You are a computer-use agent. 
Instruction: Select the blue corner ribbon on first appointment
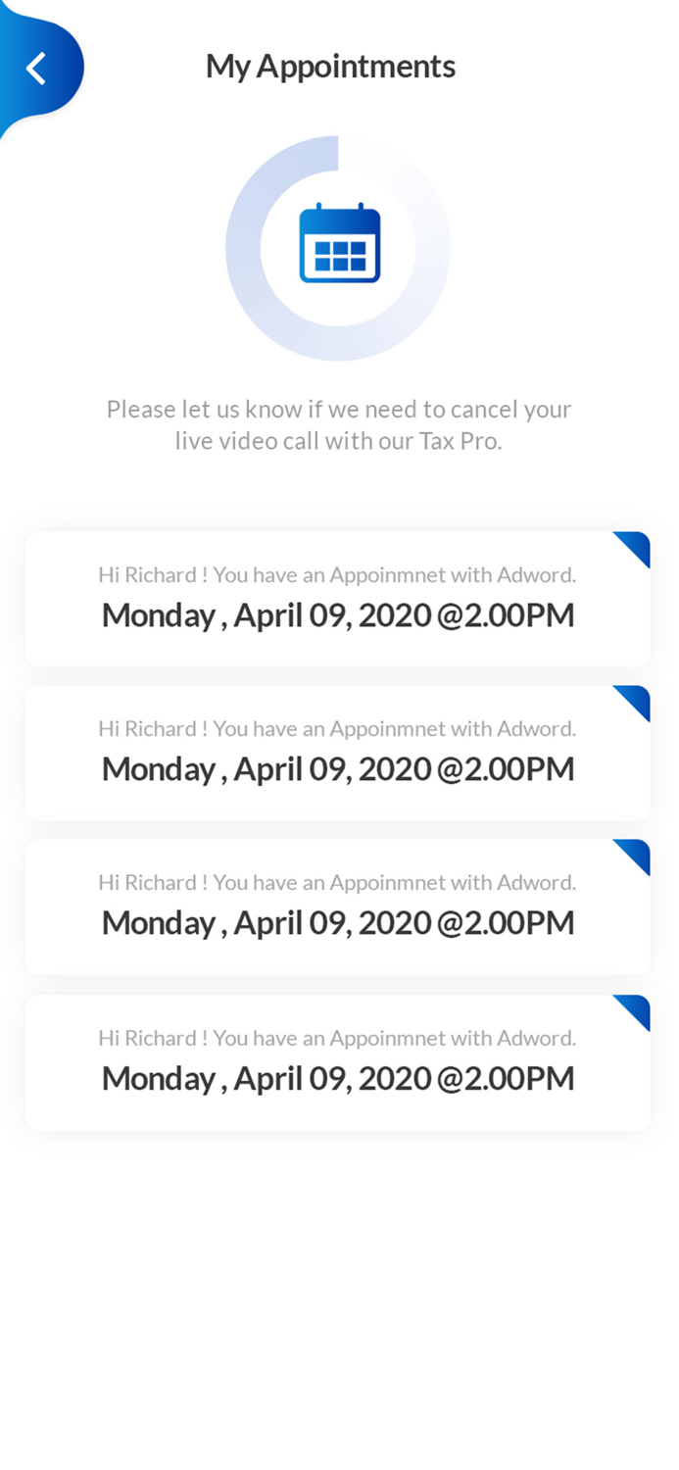[633, 548]
